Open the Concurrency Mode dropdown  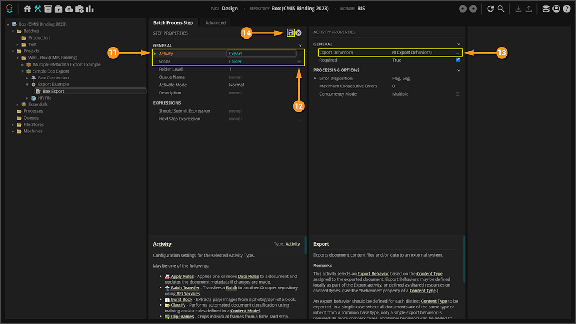[x=458, y=94]
